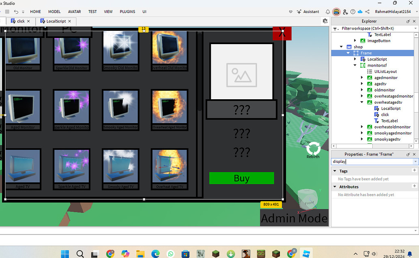
Task: Click the view orientation cube gizmo
Action: tap(308, 199)
